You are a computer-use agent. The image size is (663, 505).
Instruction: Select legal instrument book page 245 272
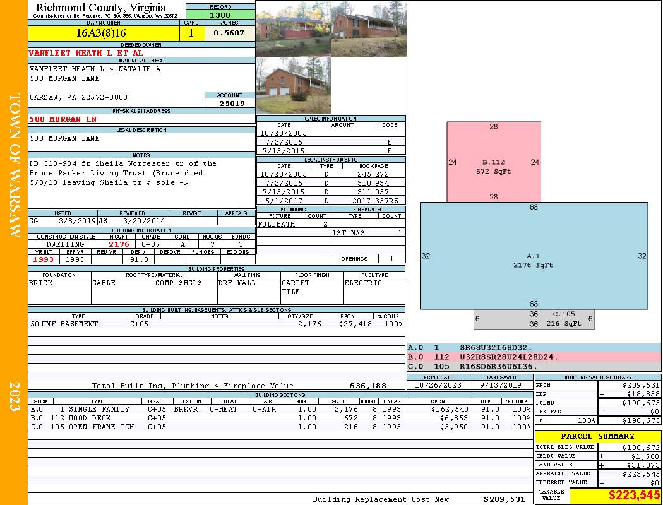tap(373, 174)
